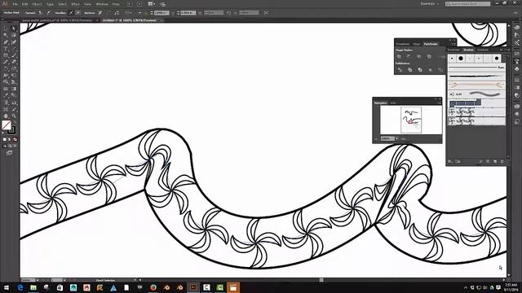The height and width of the screenshot is (293, 522).
Task: Click New Brush icon in Brushes panel
Action: [495, 161]
